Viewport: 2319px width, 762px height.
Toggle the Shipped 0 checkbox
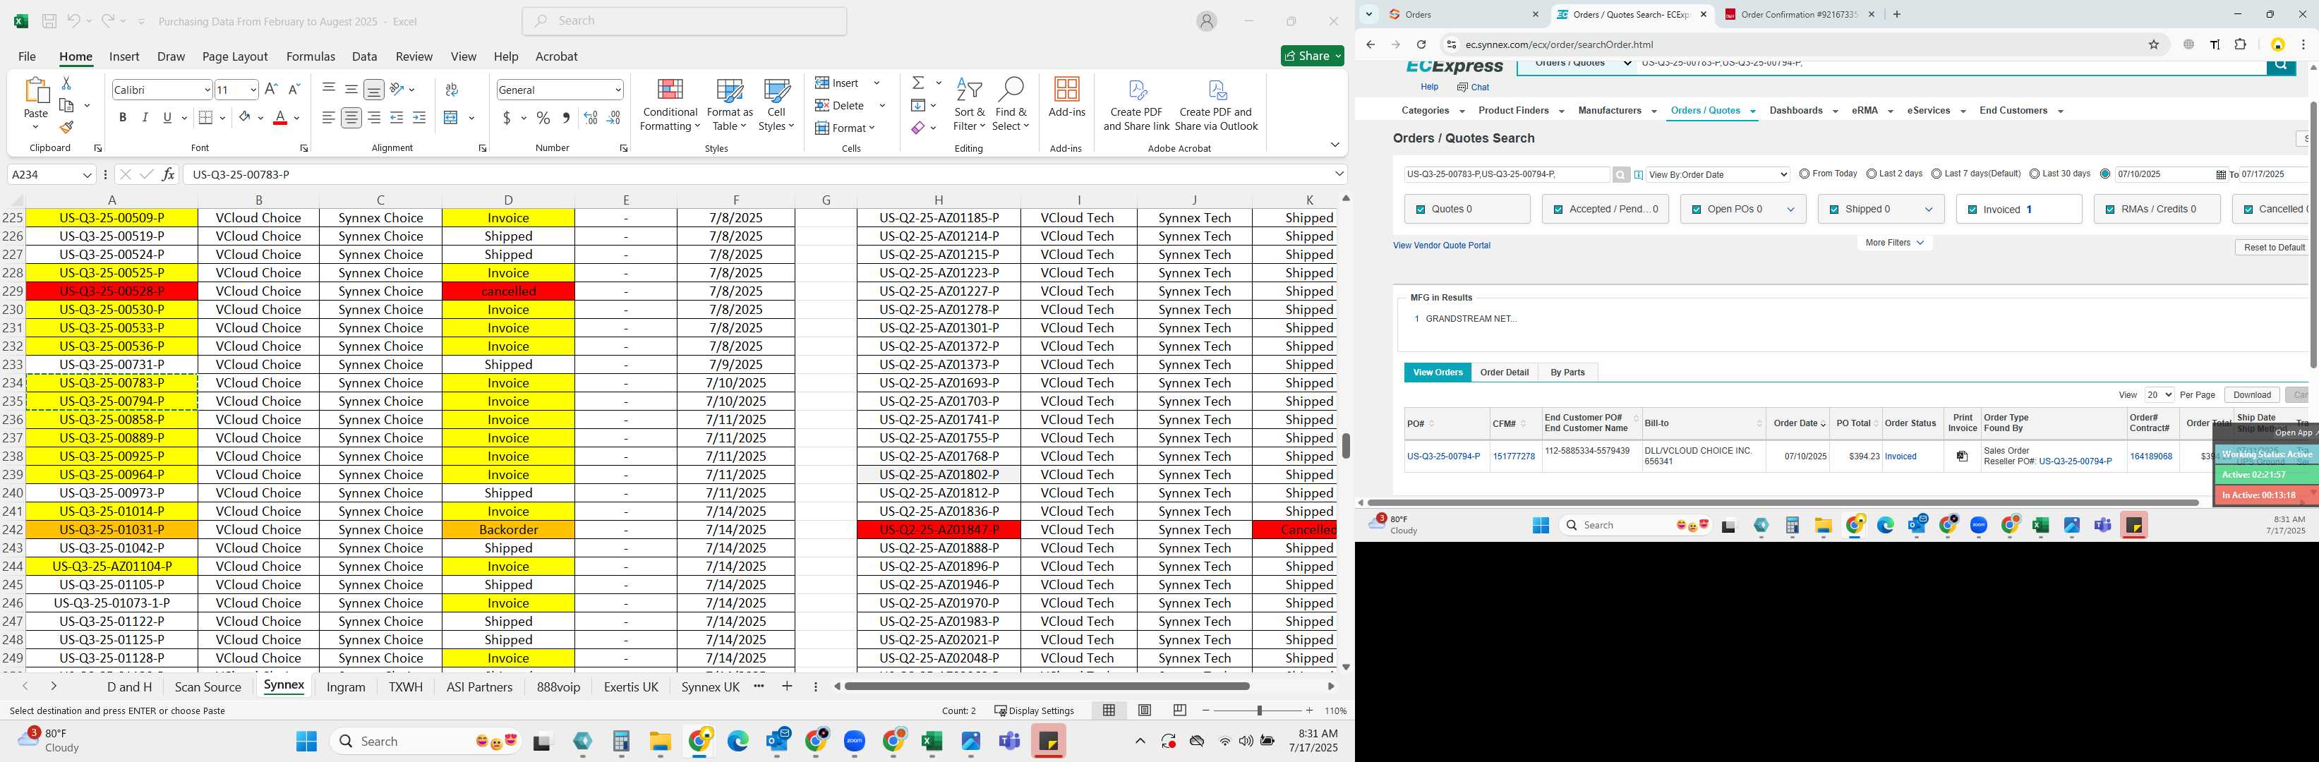(1833, 210)
